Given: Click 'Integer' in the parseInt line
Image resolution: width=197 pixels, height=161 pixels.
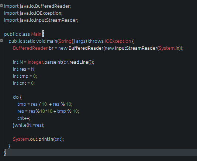Looking at the screenshot, I should [x=35, y=62].
